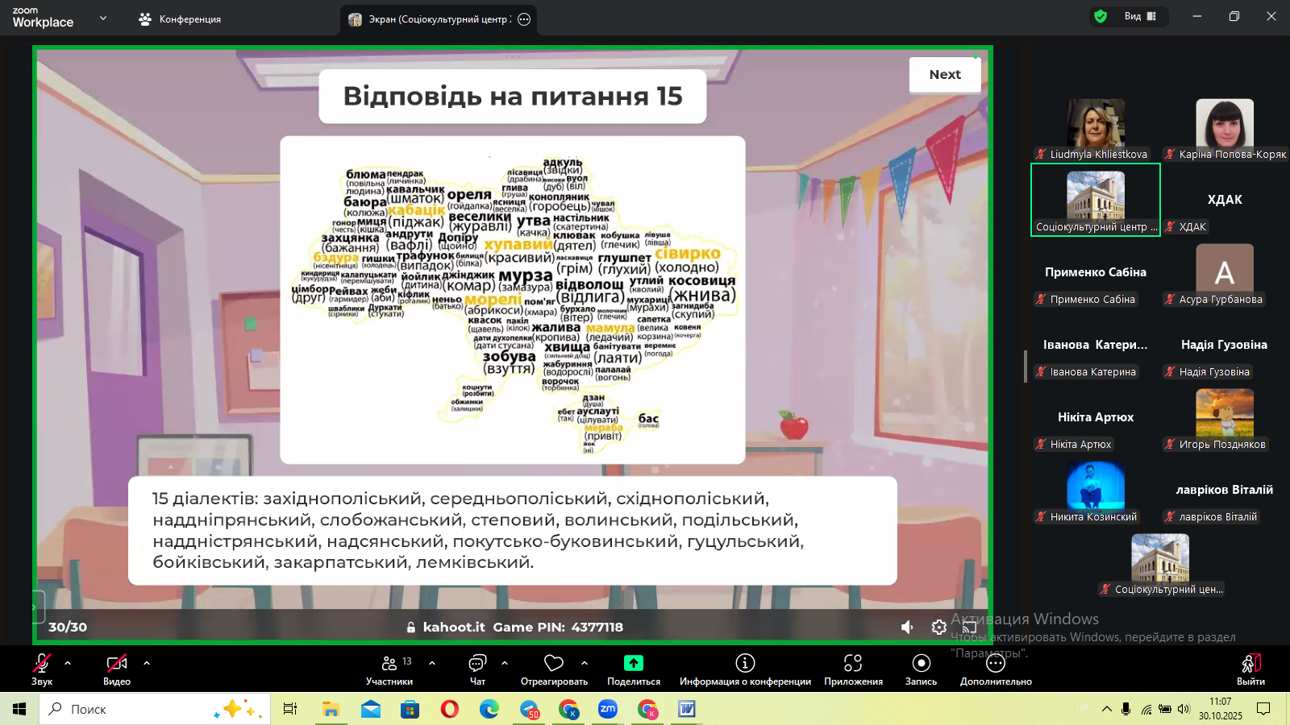Open the Chat panel

click(477, 663)
